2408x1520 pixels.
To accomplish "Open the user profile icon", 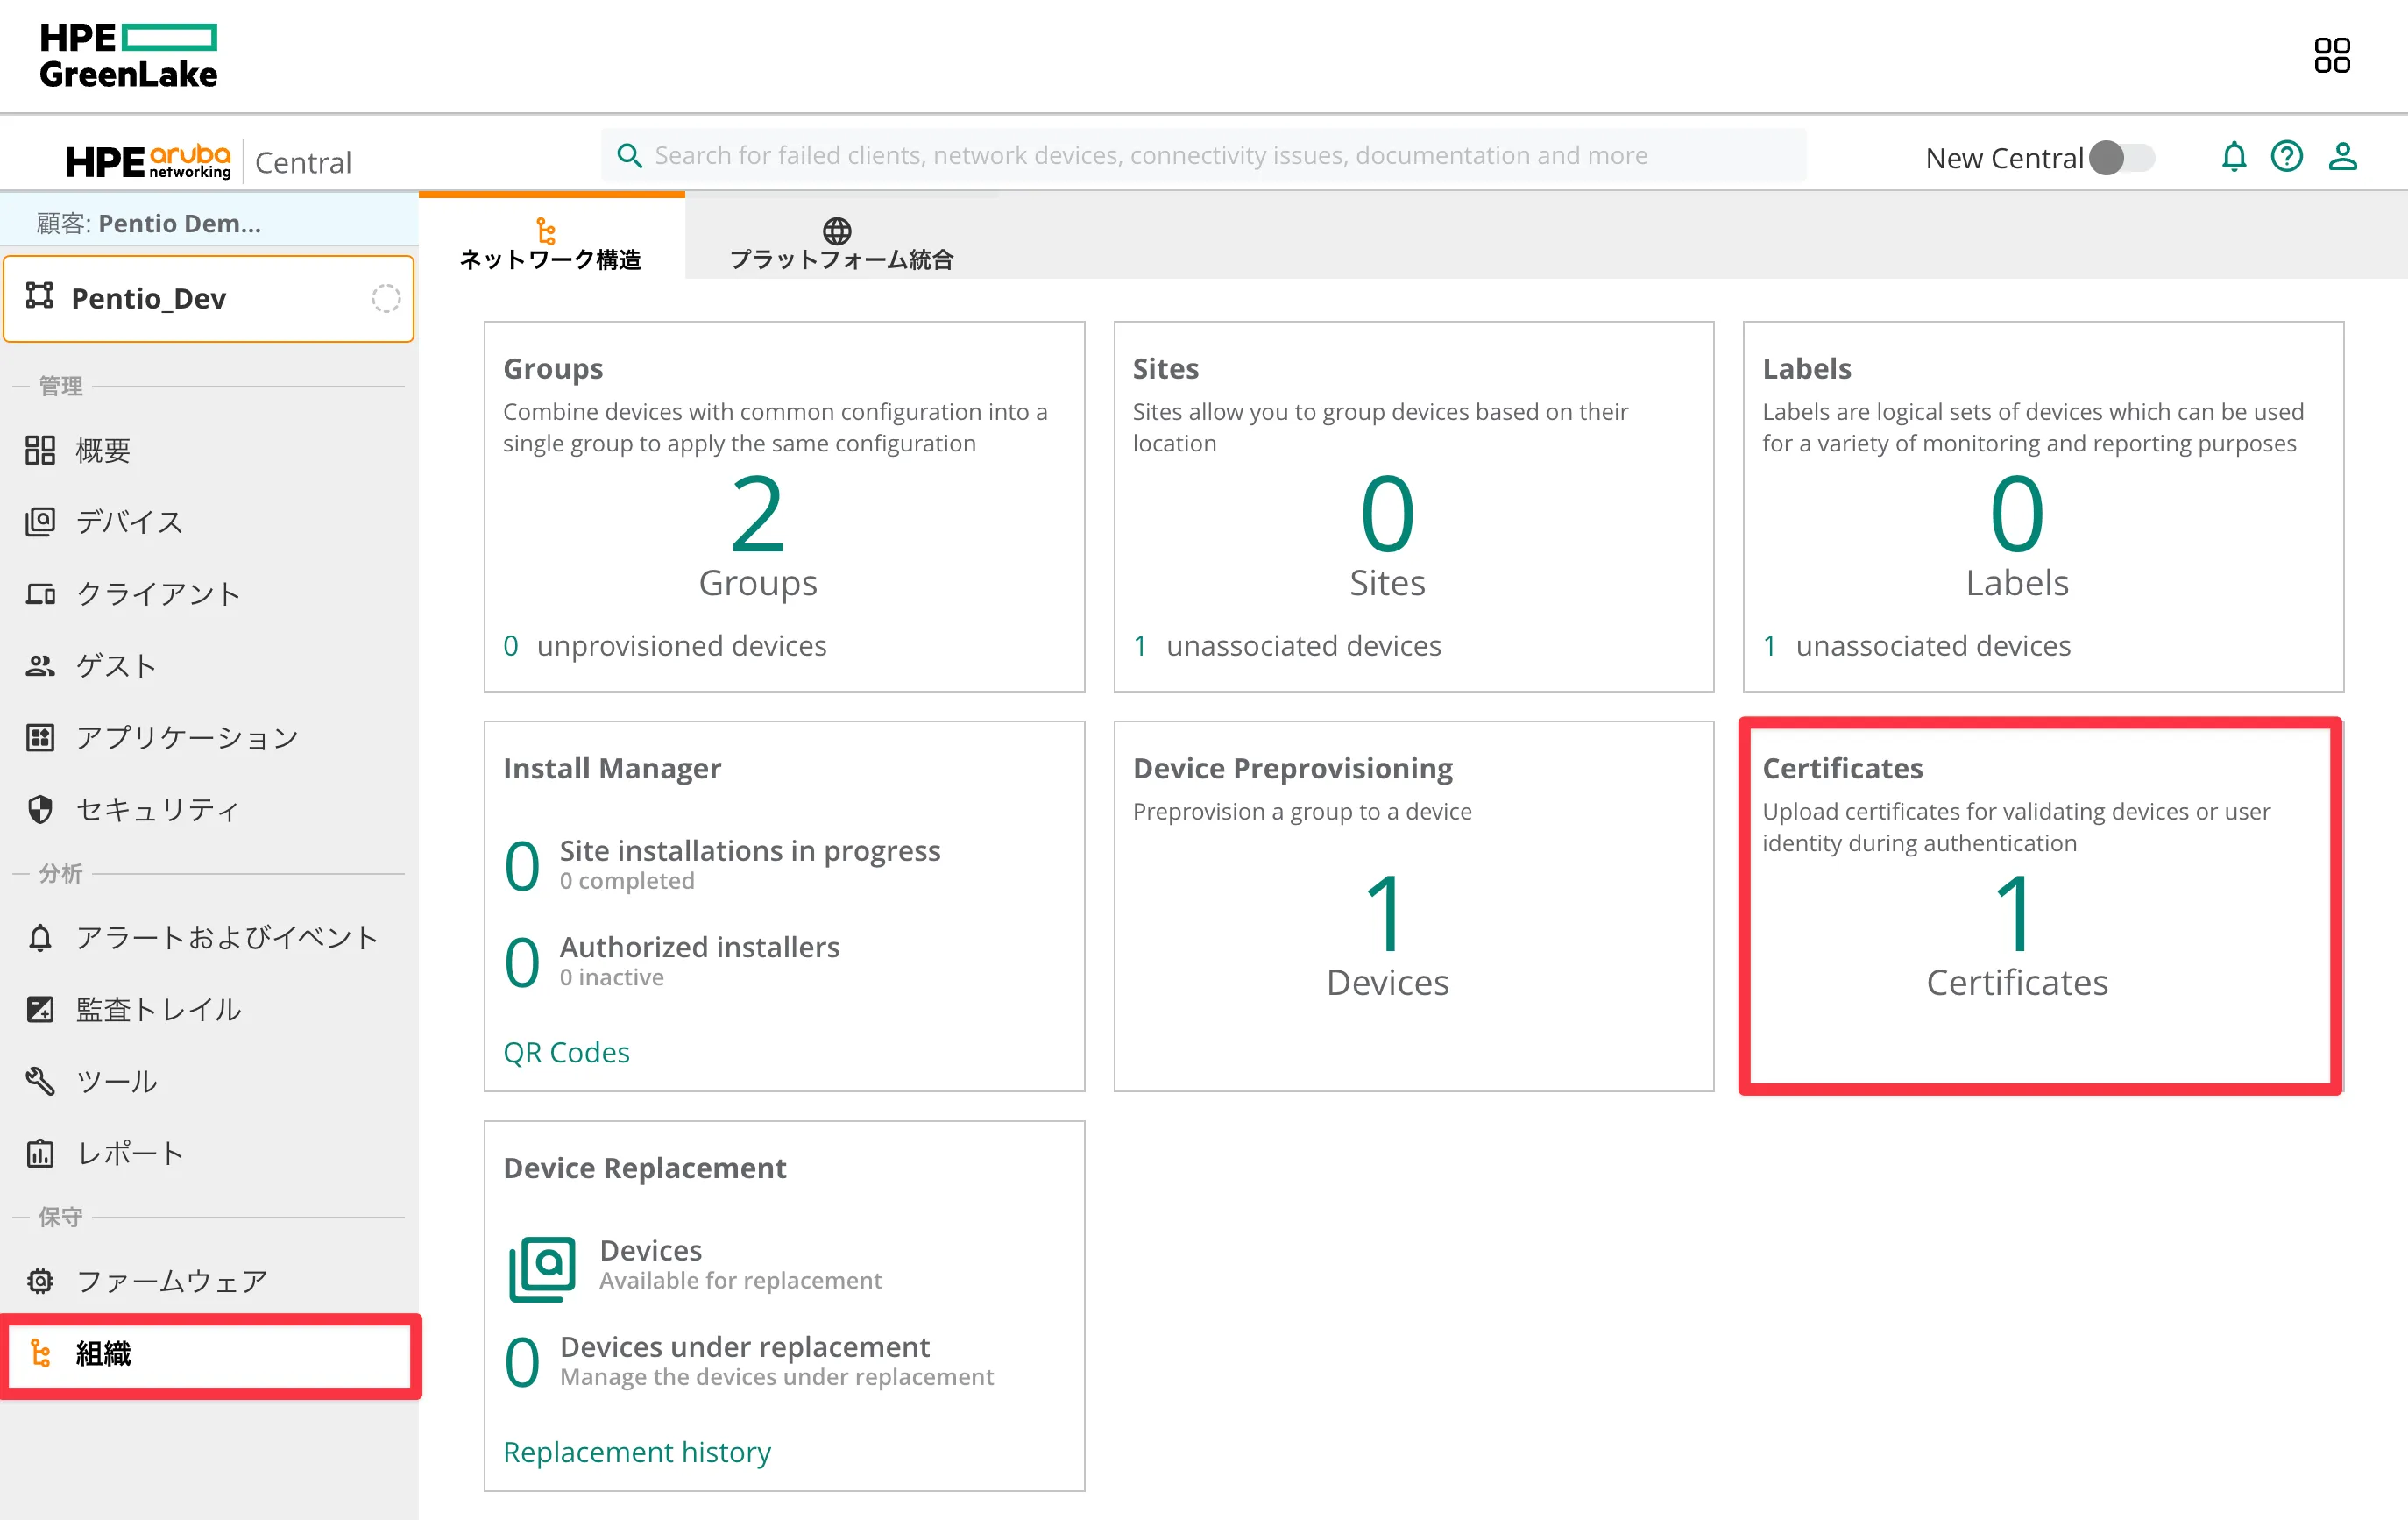I will (x=2342, y=157).
